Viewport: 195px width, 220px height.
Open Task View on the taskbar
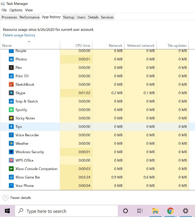(140, 211)
